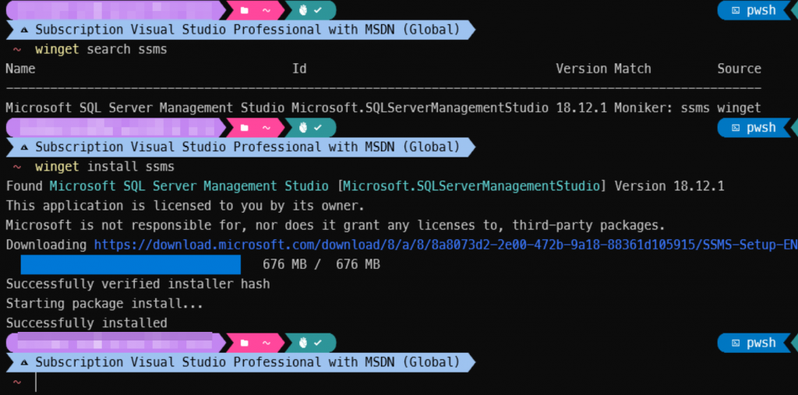Viewport: 798px width, 395px height.
Task: Click the 'winget' source value in the result row
Action: point(739,108)
